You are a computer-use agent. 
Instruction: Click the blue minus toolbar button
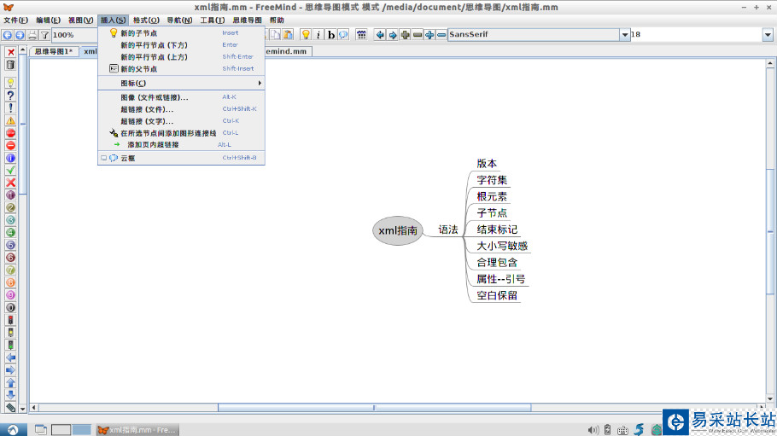pyautogui.click(x=441, y=34)
